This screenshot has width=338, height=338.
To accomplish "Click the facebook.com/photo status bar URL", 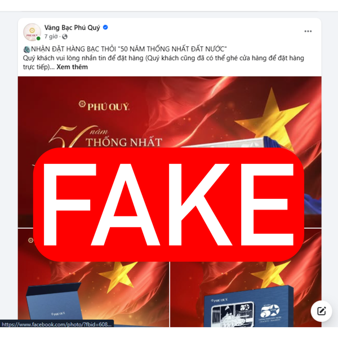I will [57, 324].
